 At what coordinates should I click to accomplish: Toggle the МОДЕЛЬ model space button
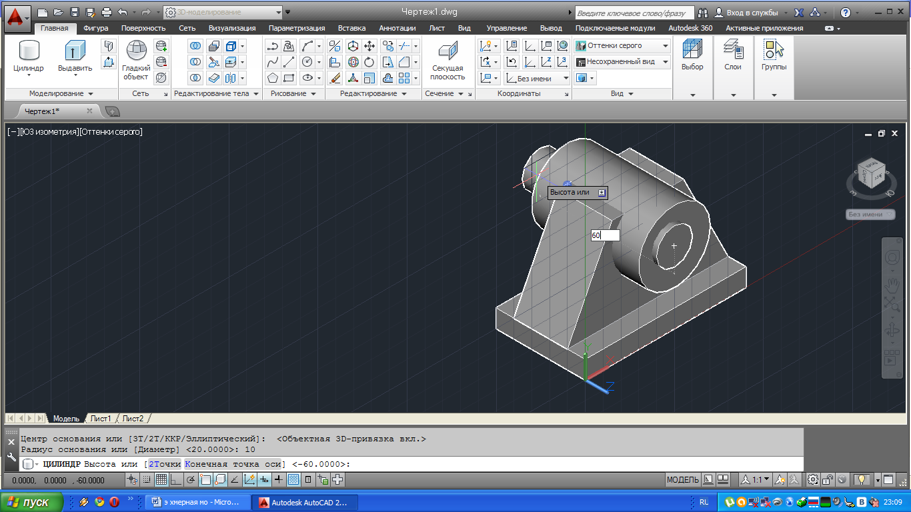683,479
